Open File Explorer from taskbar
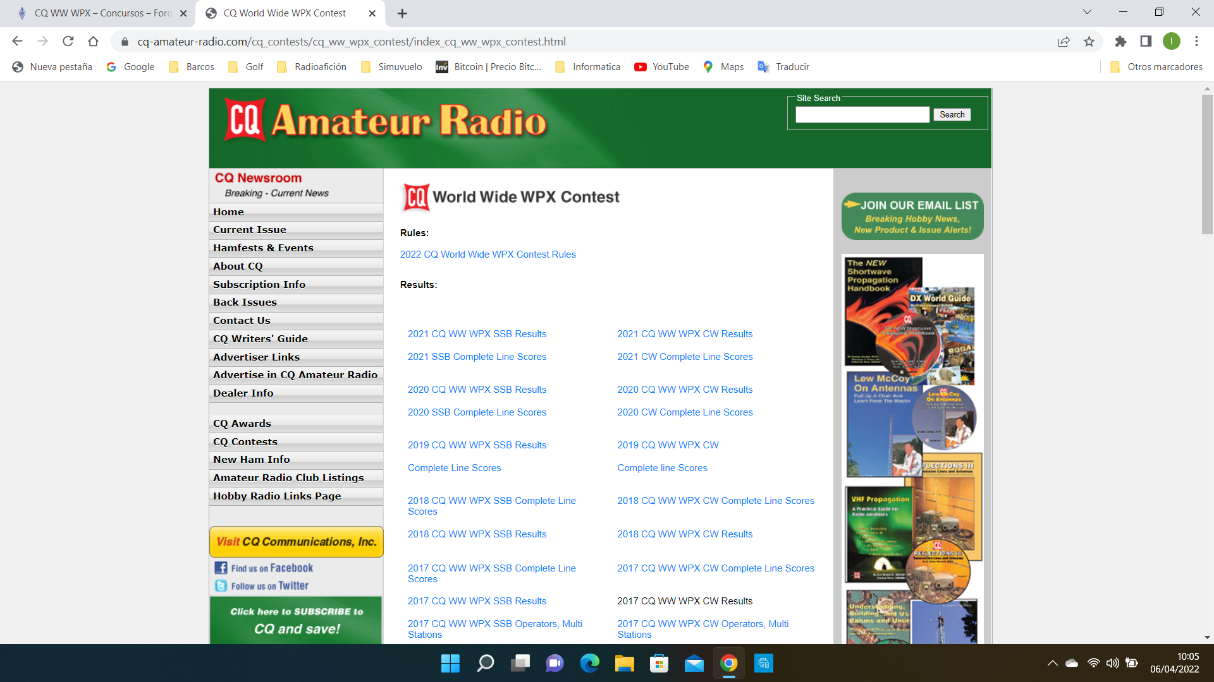The width and height of the screenshot is (1214, 682). (x=624, y=663)
